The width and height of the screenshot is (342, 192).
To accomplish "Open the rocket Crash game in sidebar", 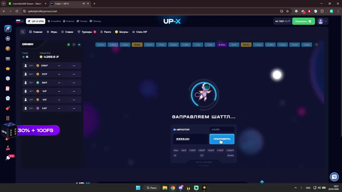I will click(x=8, y=29).
